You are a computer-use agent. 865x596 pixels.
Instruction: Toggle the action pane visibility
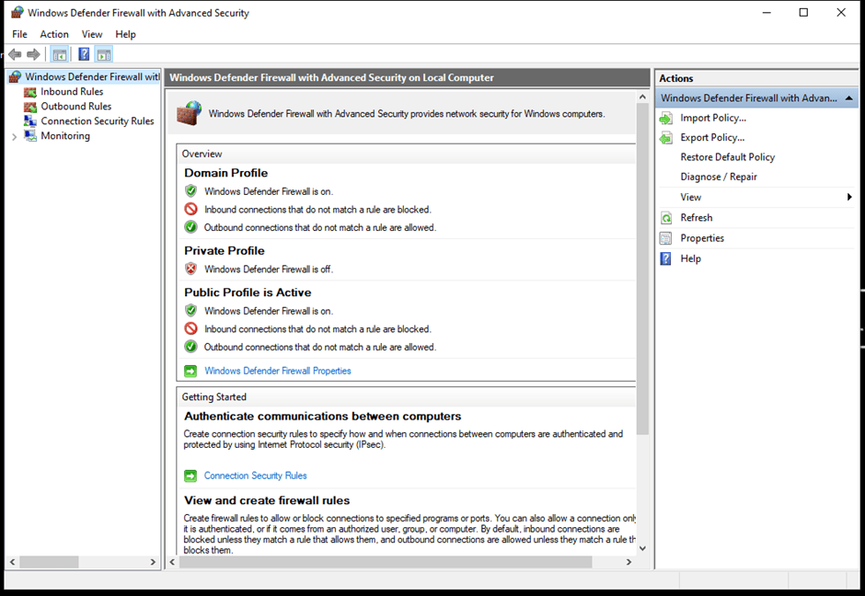[x=104, y=53]
